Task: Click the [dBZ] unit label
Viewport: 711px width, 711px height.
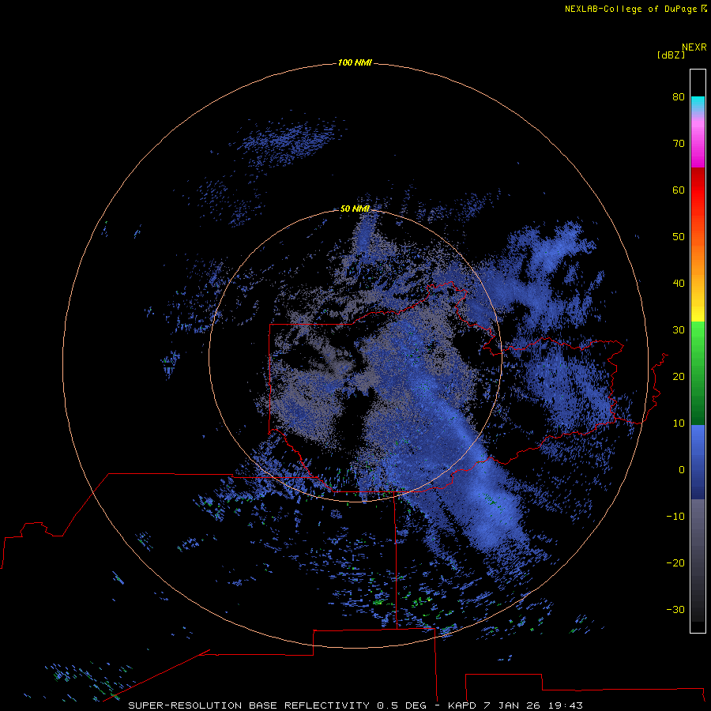Action: [x=671, y=55]
